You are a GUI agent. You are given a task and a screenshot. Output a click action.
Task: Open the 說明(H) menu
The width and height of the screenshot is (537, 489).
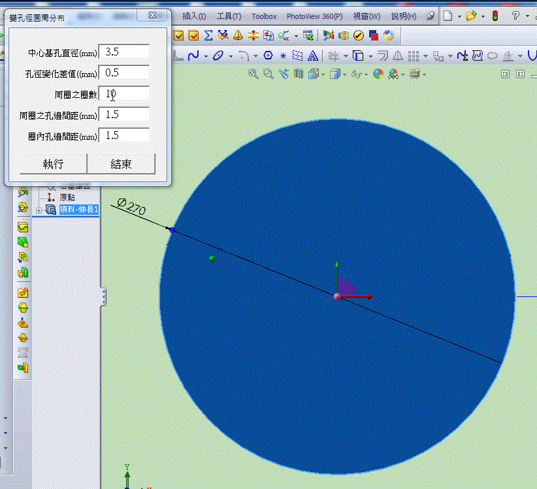tap(404, 16)
